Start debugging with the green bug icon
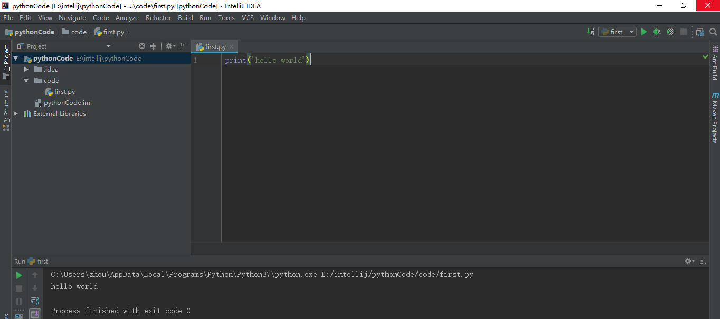Image resolution: width=720 pixels, height=319 pixels. 657,32
